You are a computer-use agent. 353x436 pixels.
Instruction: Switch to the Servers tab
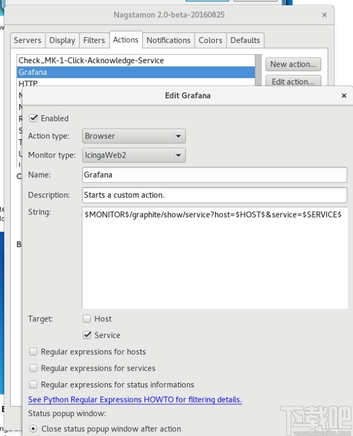27,40
